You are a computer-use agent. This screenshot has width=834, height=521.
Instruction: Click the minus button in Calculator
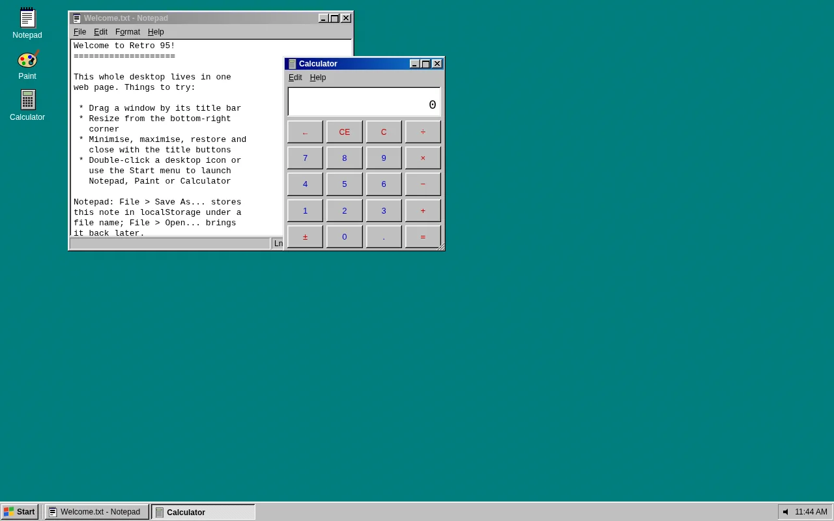423,184
